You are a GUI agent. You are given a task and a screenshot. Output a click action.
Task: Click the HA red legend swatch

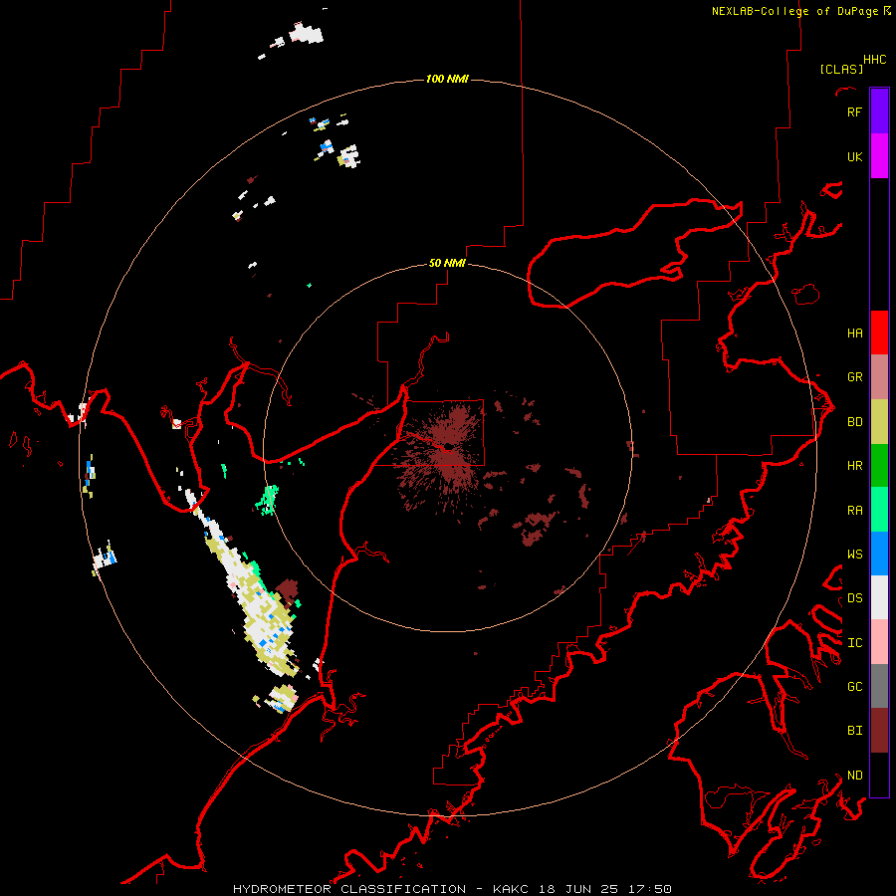click(x=879, y=333)
